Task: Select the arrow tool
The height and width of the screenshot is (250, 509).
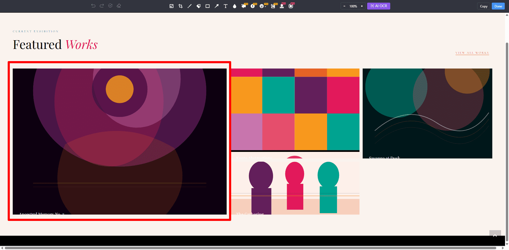Action: tap(217, 6)
